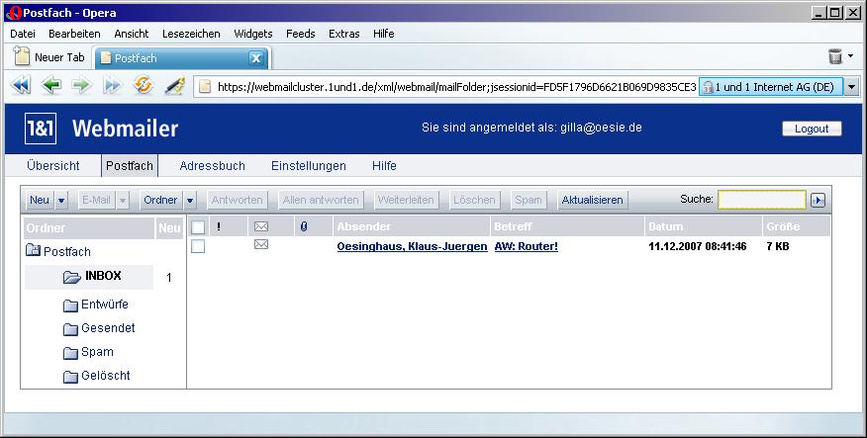Open the closed tabs trash icon

pyautogui.click(x=835, y=57)
